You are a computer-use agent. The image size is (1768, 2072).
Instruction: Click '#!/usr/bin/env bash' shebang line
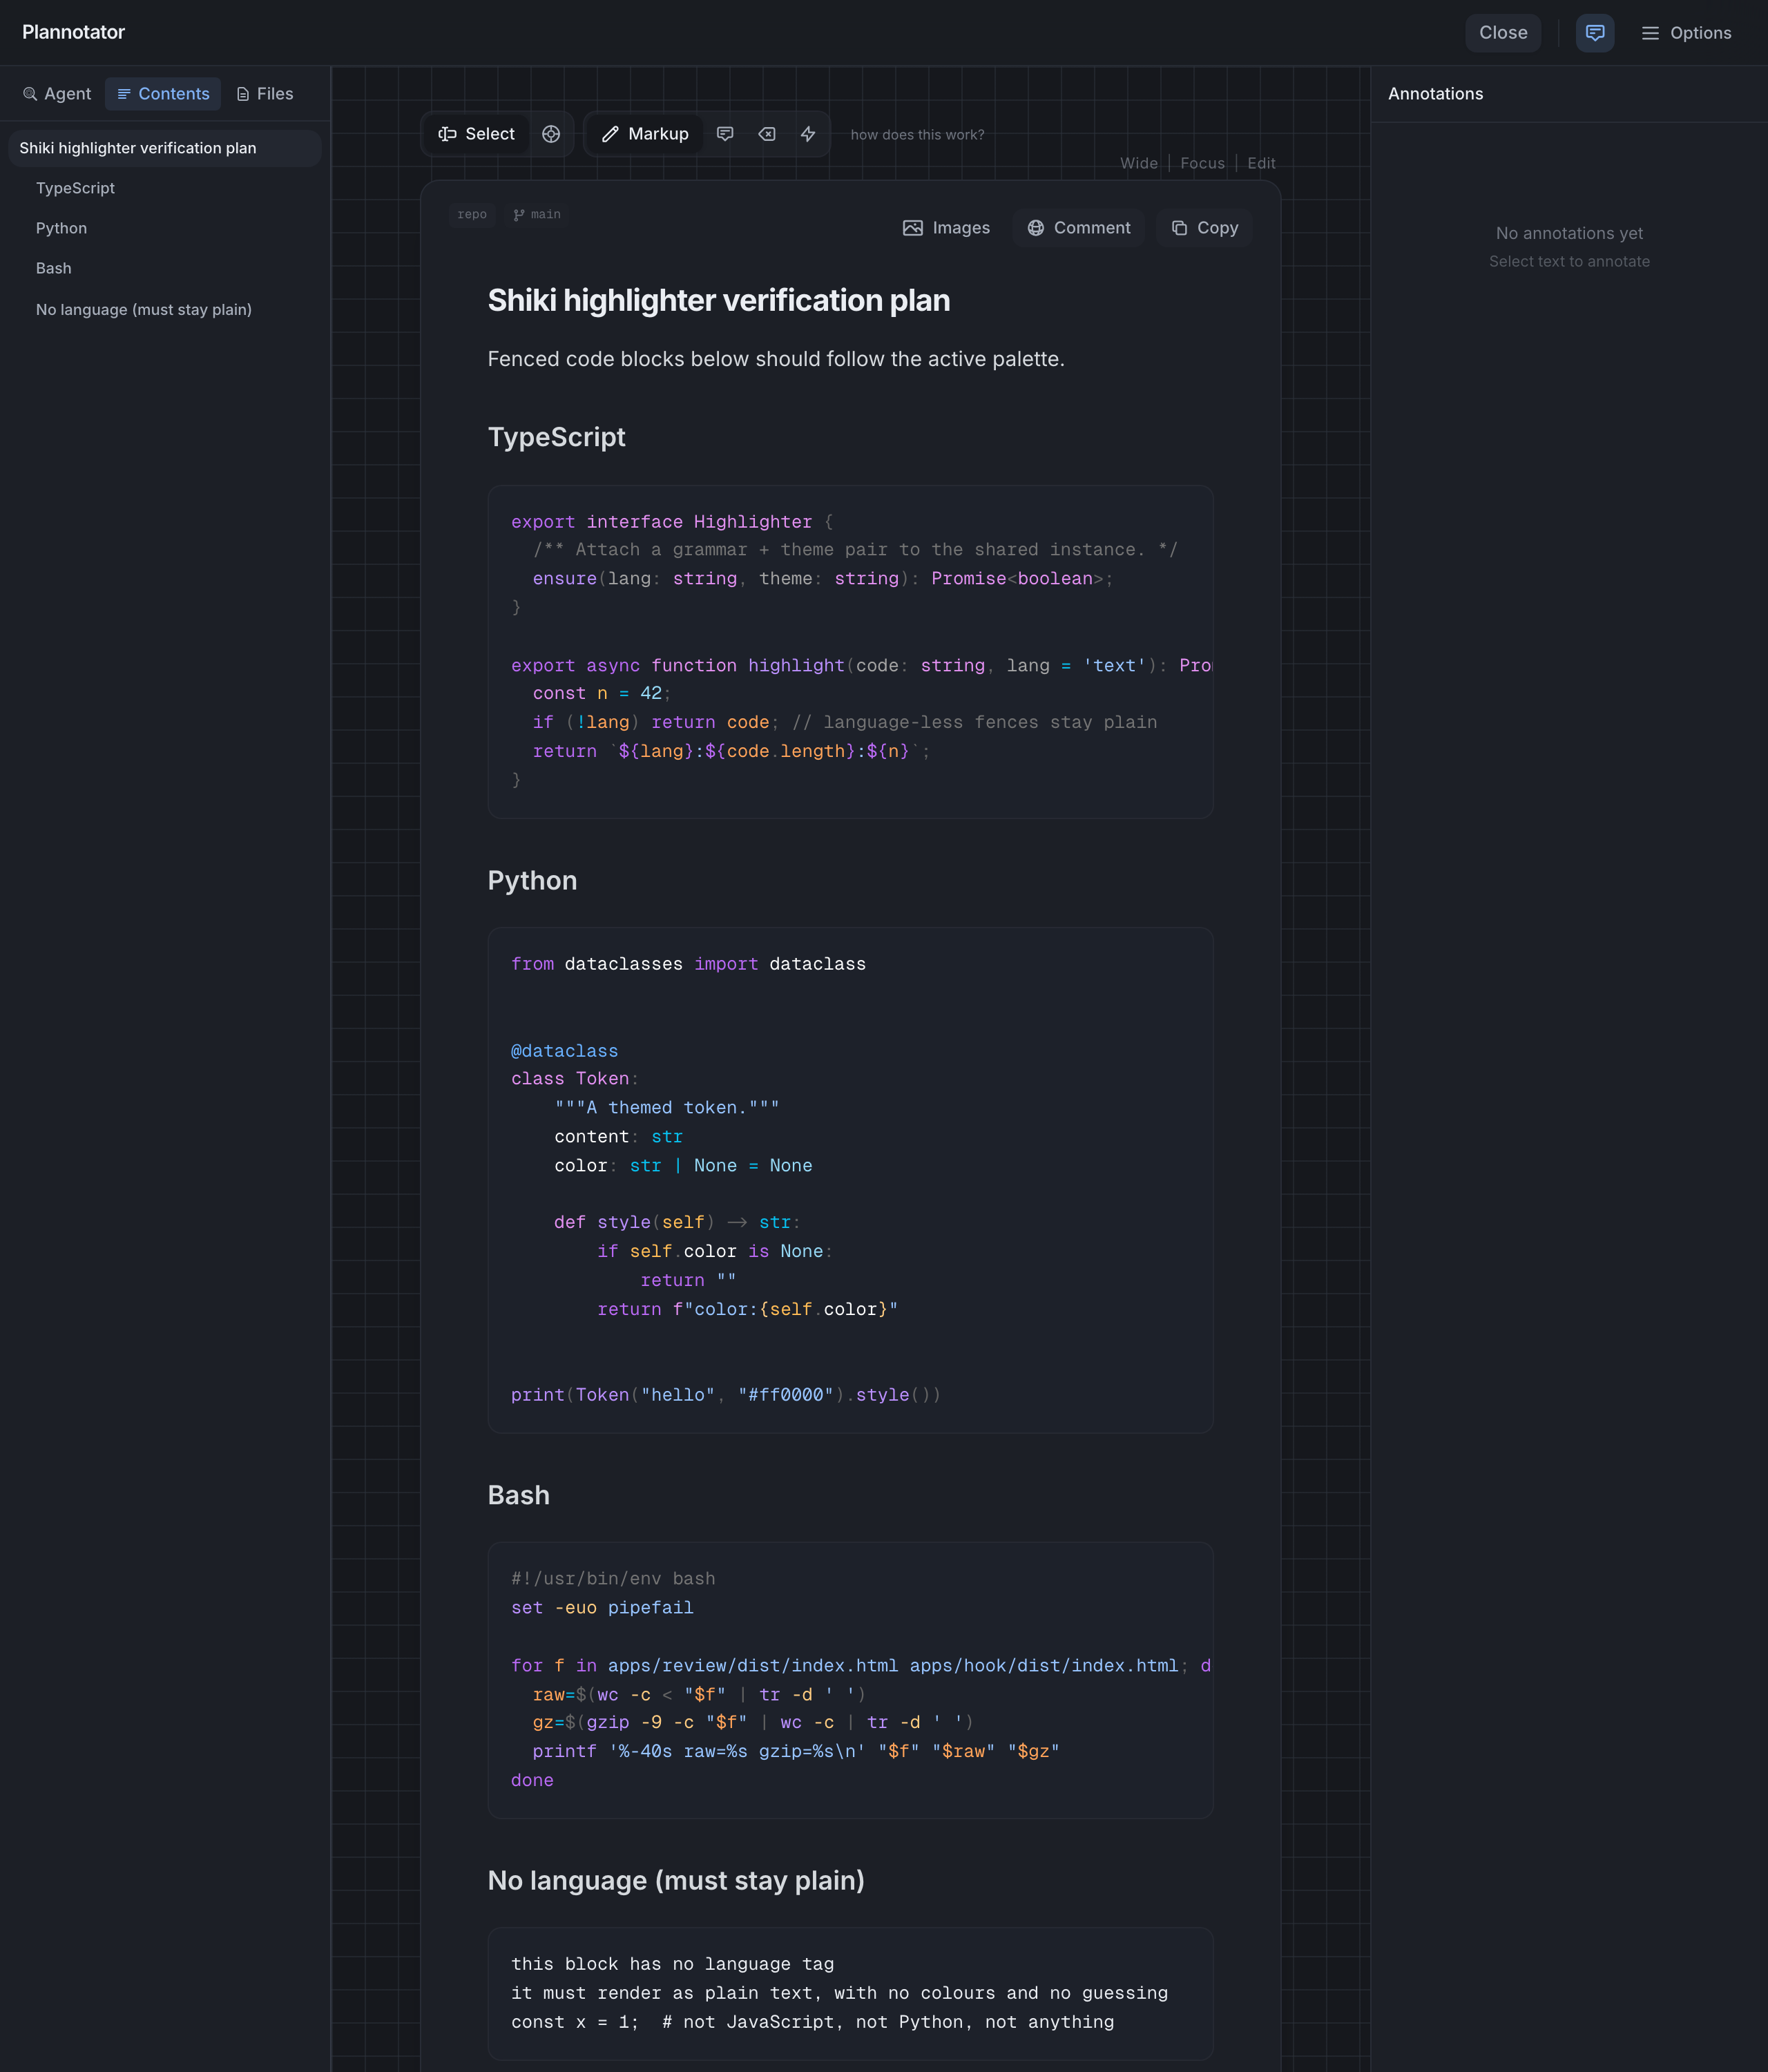(x=613, y=1579)
